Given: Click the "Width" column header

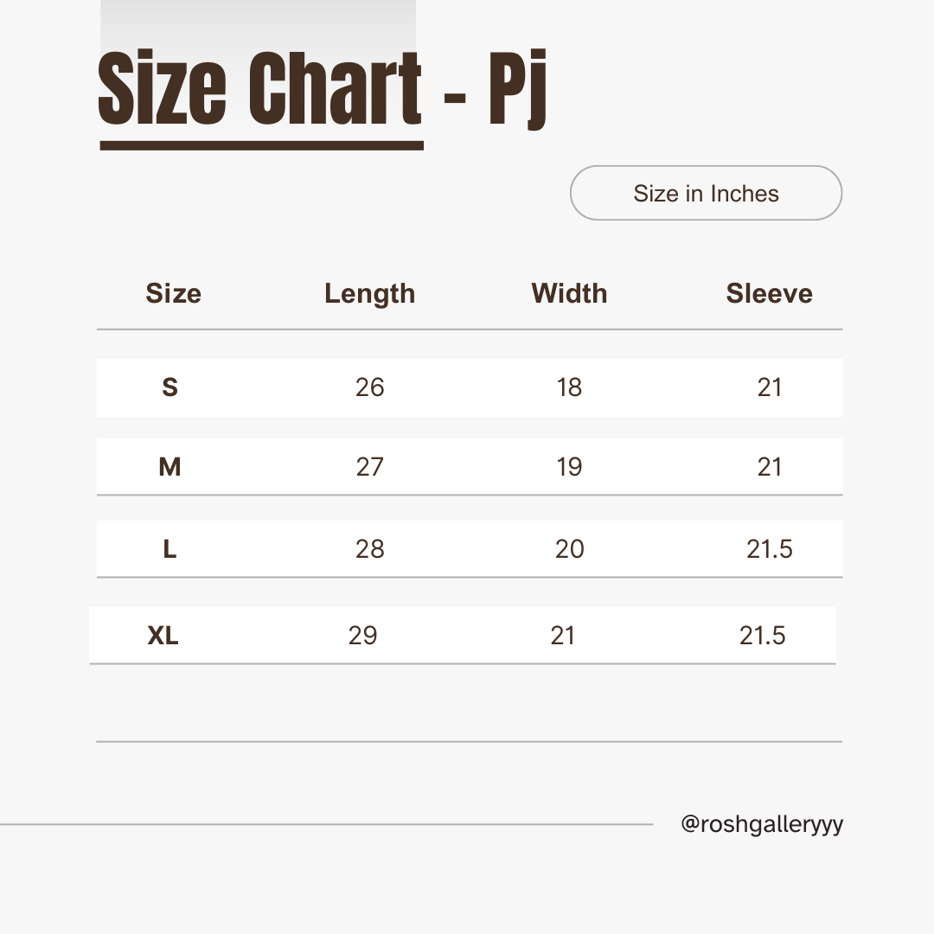Looking at the screenshot, I should (569, 293).
